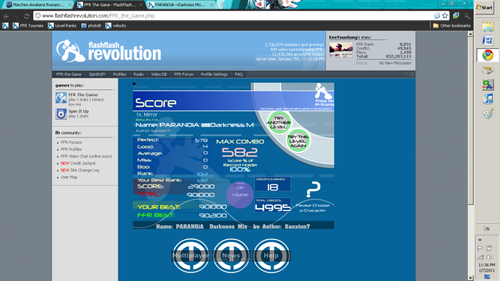
Task: Click the News round button
Action: pos(231,255)
